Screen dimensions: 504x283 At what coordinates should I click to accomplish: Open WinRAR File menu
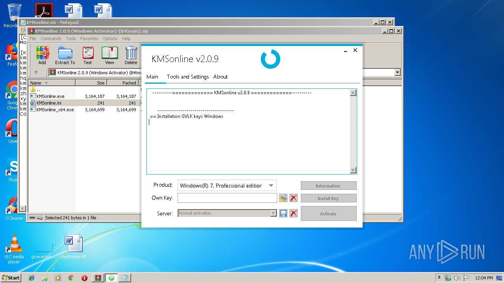(33, 39)
